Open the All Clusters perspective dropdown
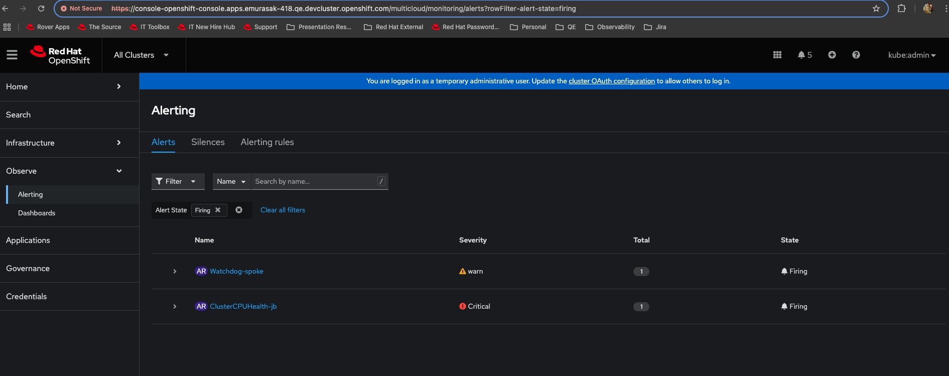 pos(142,55)
